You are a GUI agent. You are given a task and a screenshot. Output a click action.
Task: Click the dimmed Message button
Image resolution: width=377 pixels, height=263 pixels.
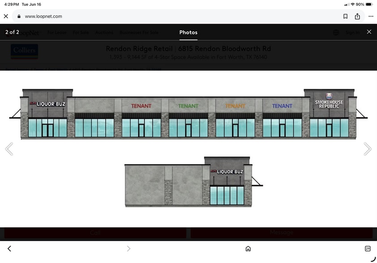[x=282, y=233]
